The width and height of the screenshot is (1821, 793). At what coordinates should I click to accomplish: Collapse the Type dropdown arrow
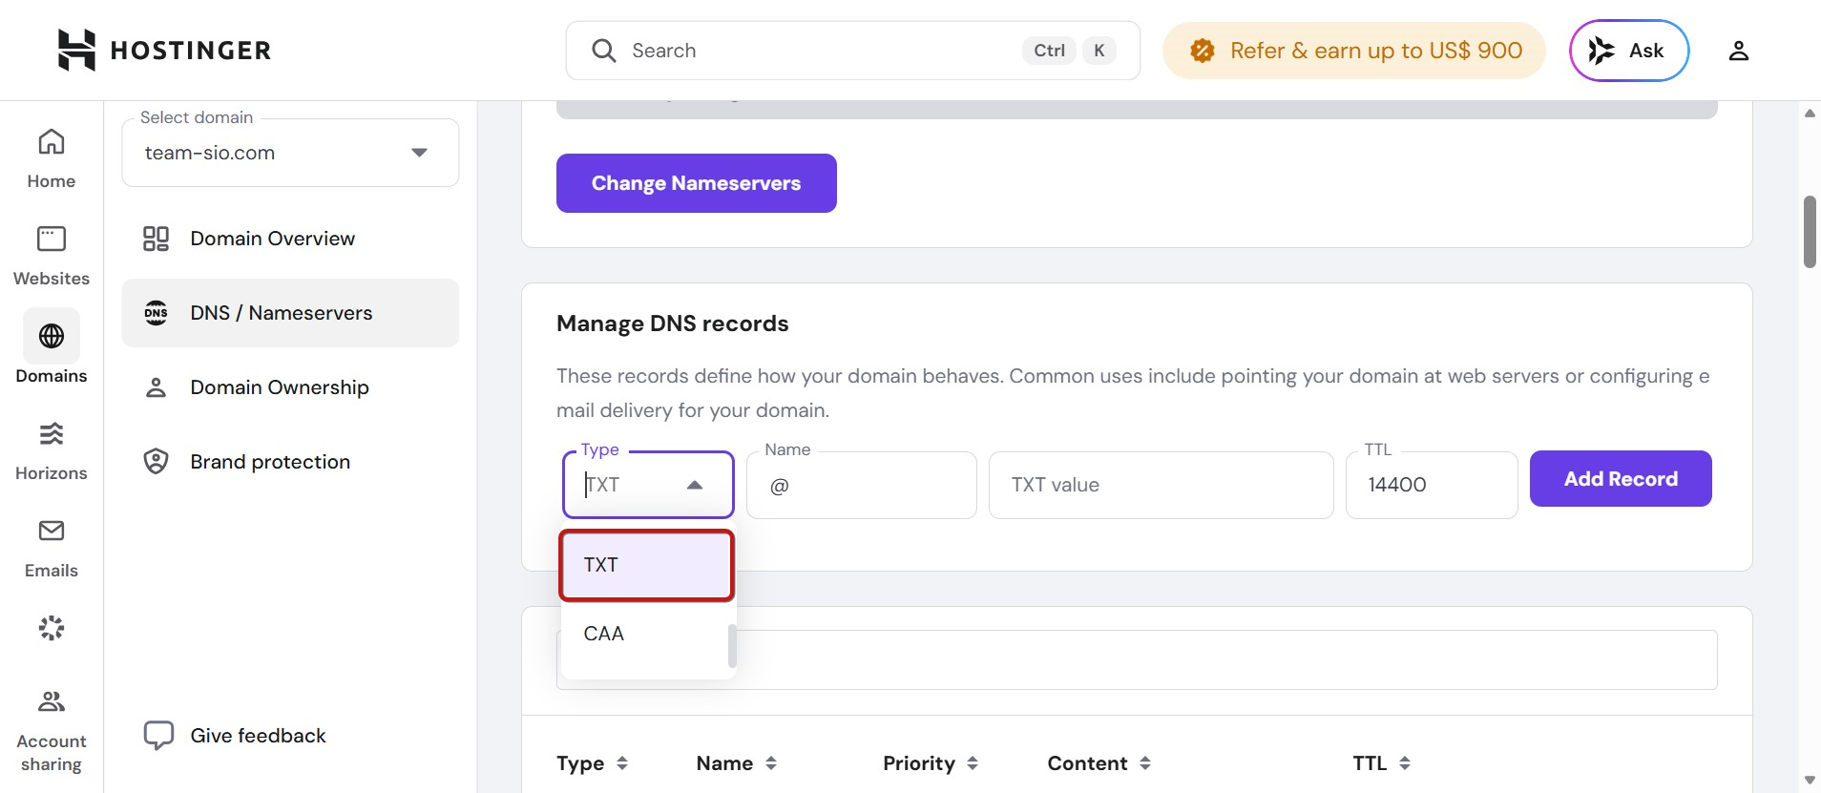point(695,485)
